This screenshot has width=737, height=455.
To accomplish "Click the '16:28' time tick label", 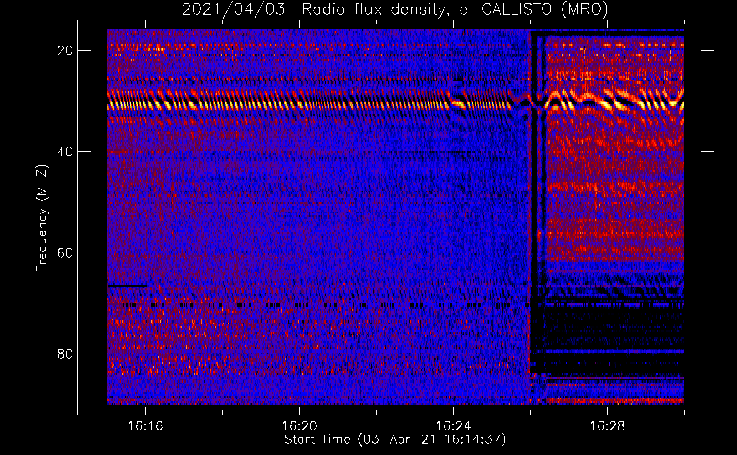I will 607,426.
